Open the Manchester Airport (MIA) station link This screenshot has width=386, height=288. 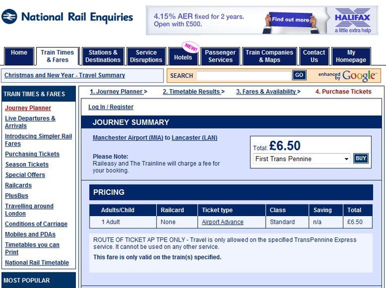[x=128, y=138]
